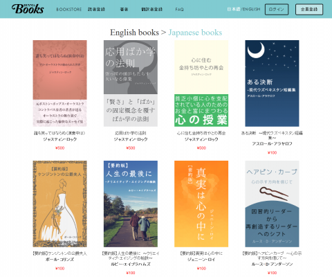Viewport: 332px width, 277px height.
Task: Select the 読者登録 navigation item
Action: click(96, 10)
